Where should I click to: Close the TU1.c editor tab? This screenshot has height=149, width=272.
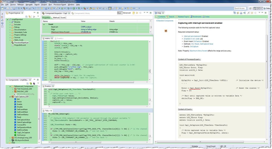pos(51,111)
